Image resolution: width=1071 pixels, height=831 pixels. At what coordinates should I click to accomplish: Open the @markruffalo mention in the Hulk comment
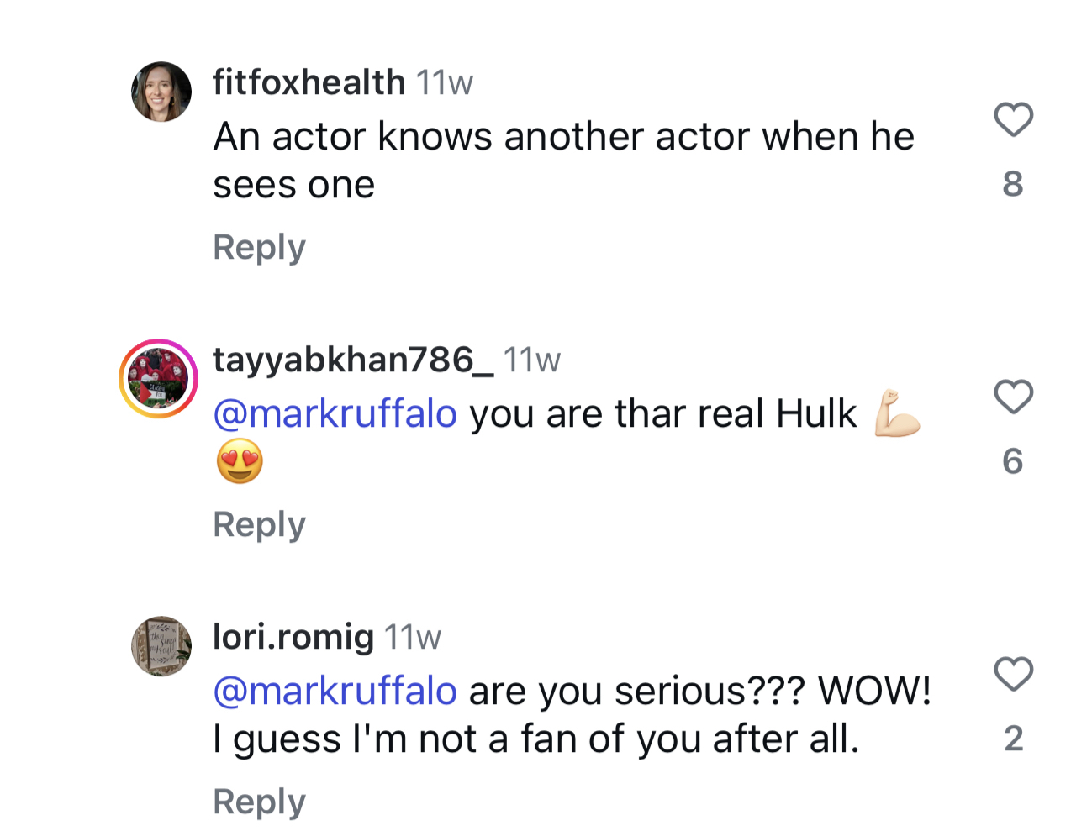click(x=335, y=413)
